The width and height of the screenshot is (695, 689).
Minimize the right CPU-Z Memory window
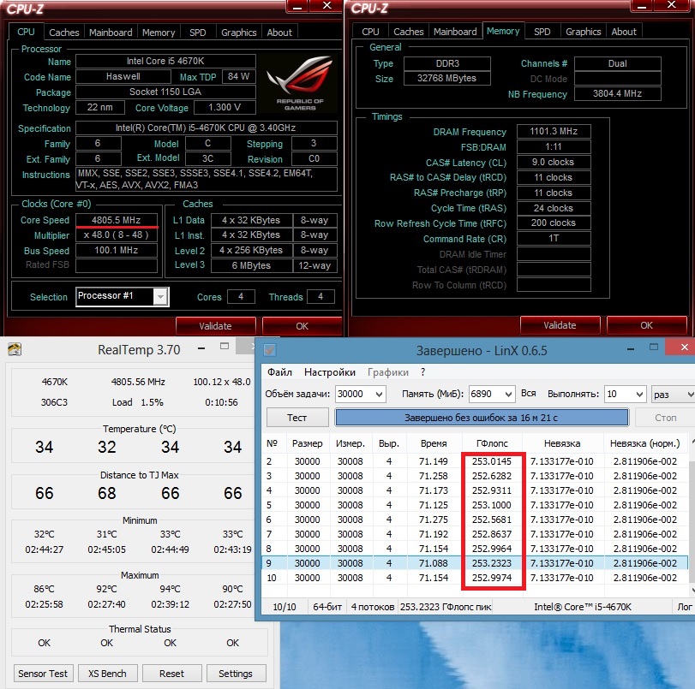pos(641,6)
